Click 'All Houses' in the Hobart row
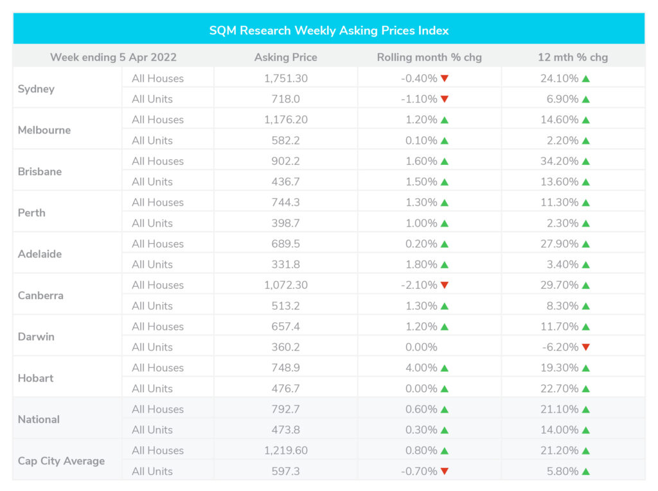658x491 pixels. (158, 368)
